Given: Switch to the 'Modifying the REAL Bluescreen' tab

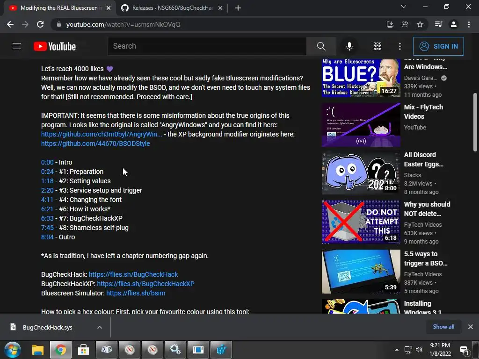Looking at the screenshot, I should tap(59, 8).
